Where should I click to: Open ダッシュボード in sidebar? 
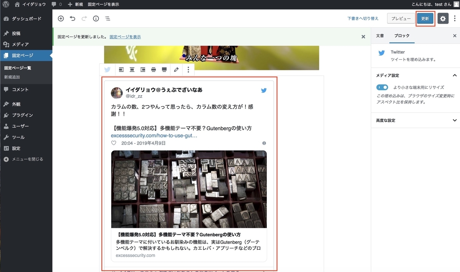tap(26, 18)
